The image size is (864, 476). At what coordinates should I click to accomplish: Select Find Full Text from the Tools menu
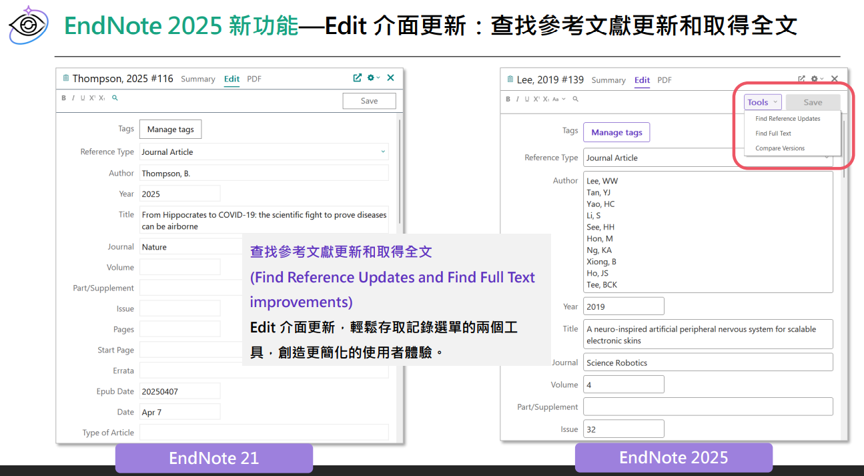pos(774,133)
